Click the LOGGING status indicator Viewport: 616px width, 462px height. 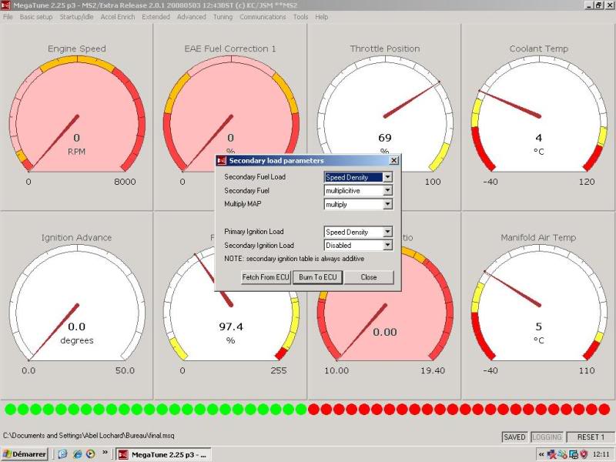[x=547, y=437]
